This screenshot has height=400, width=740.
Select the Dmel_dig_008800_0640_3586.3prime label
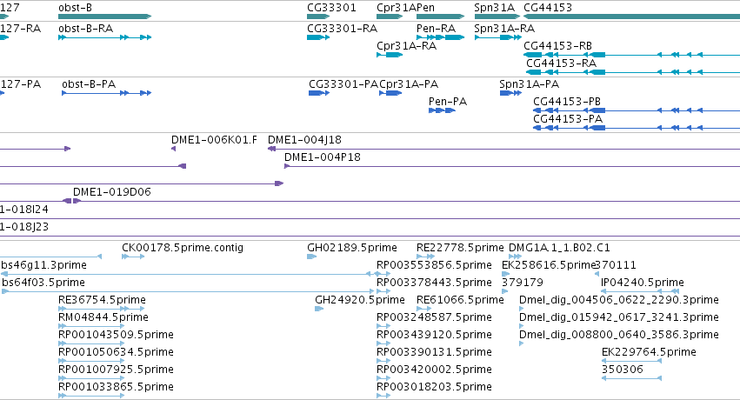(x=619, y=335)
